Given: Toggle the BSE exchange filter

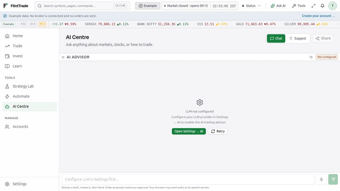Looking at the screenshot, I should tap(33, 24).
